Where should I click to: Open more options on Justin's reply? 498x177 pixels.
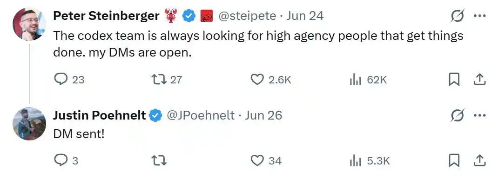point(479,115)
